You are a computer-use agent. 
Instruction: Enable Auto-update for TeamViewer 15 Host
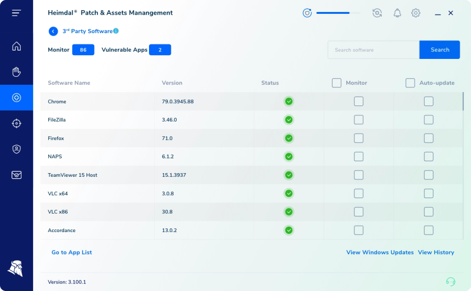(x=429, y=175)
